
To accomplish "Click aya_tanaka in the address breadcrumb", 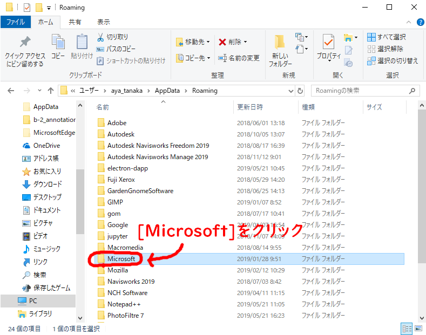I will tap(126, 91).
